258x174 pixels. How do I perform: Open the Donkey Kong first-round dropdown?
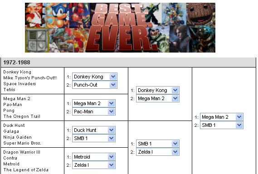95,77
